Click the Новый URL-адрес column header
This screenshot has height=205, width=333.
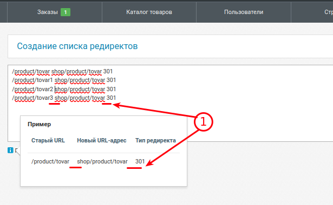pos(101,140)
